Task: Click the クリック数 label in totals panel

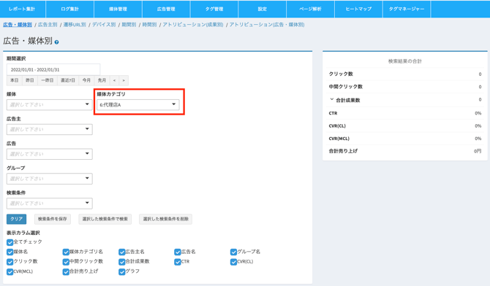Action: point(341,74)
